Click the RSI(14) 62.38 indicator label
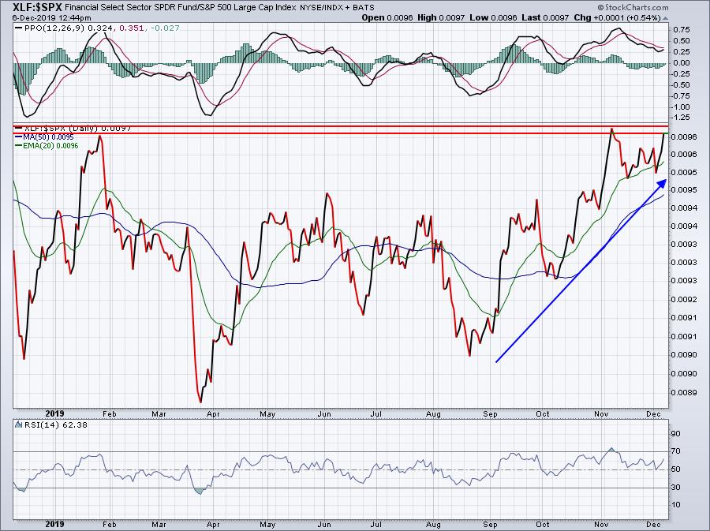Viewport: 710px width, 531px height. [x=56, y=424]
